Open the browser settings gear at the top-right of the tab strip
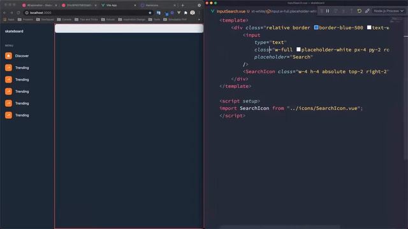The height and width of the screenshot is (229, 408). pyautogui.click(x=200, y=5)
